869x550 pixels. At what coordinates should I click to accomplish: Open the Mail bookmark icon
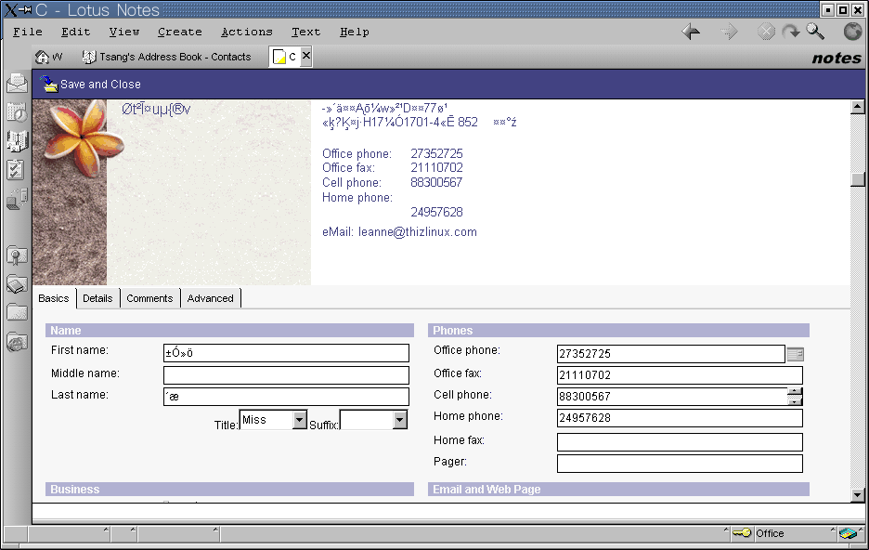tap(17, 84)
